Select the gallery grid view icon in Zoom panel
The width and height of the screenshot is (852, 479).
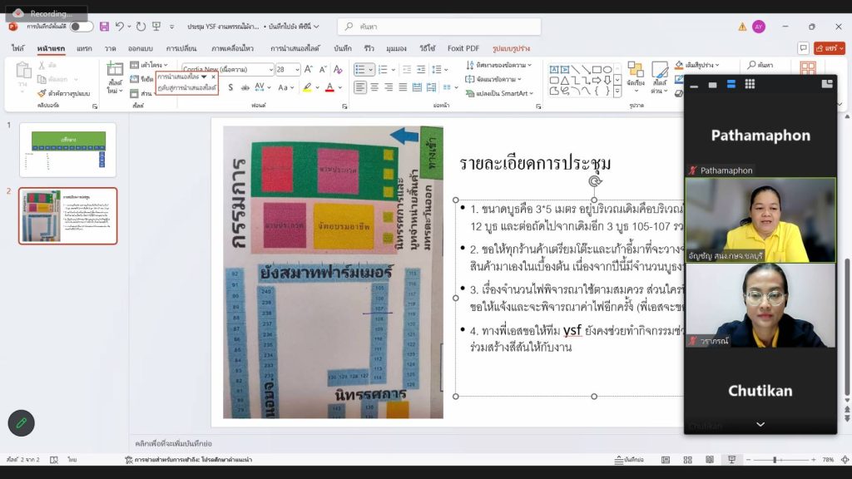tap(750, 84)
